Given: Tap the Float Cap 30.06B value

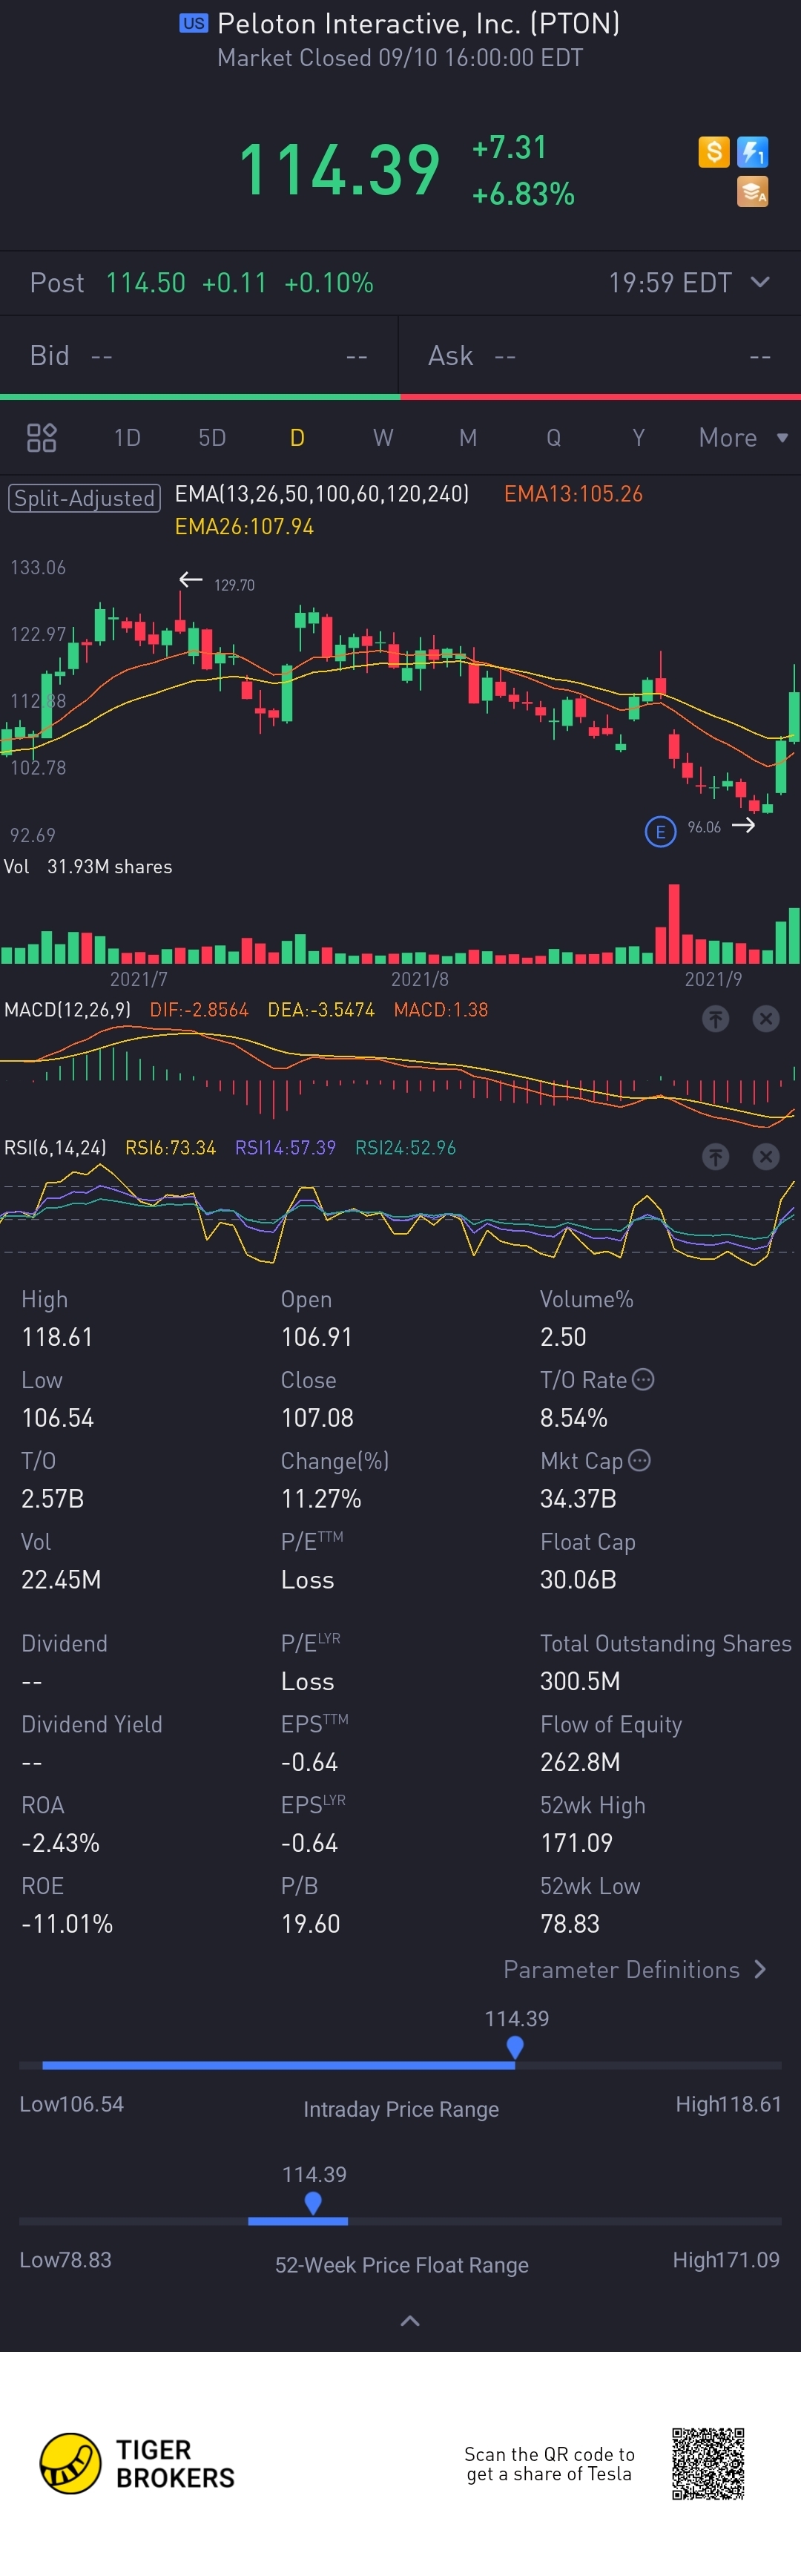Looking at the screenshot, I should tap(578, 1579).
